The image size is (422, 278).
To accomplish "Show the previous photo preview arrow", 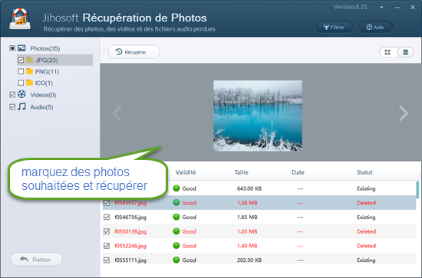I will [117, 113].
